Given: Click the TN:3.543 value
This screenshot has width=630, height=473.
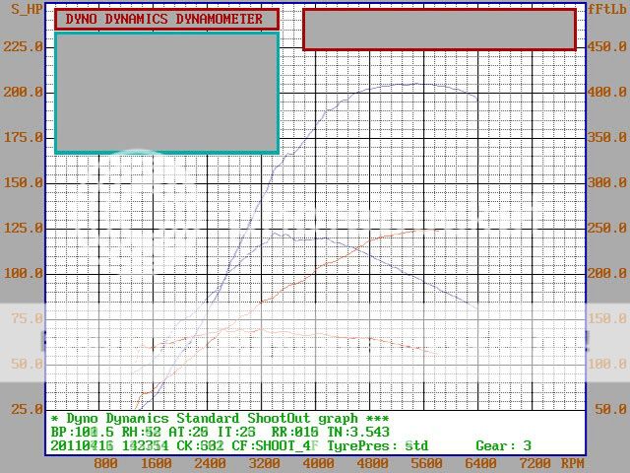Looking at the screenshot, I should click(x=358, y=432).
